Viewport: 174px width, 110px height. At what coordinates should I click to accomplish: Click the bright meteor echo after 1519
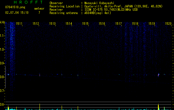(x=159, y=75)
